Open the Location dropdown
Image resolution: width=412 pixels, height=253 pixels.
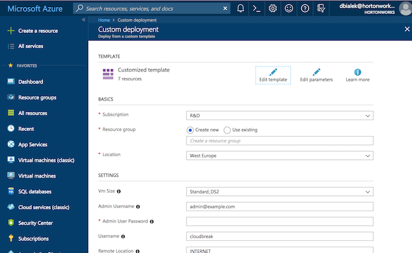tap(280, 156)
